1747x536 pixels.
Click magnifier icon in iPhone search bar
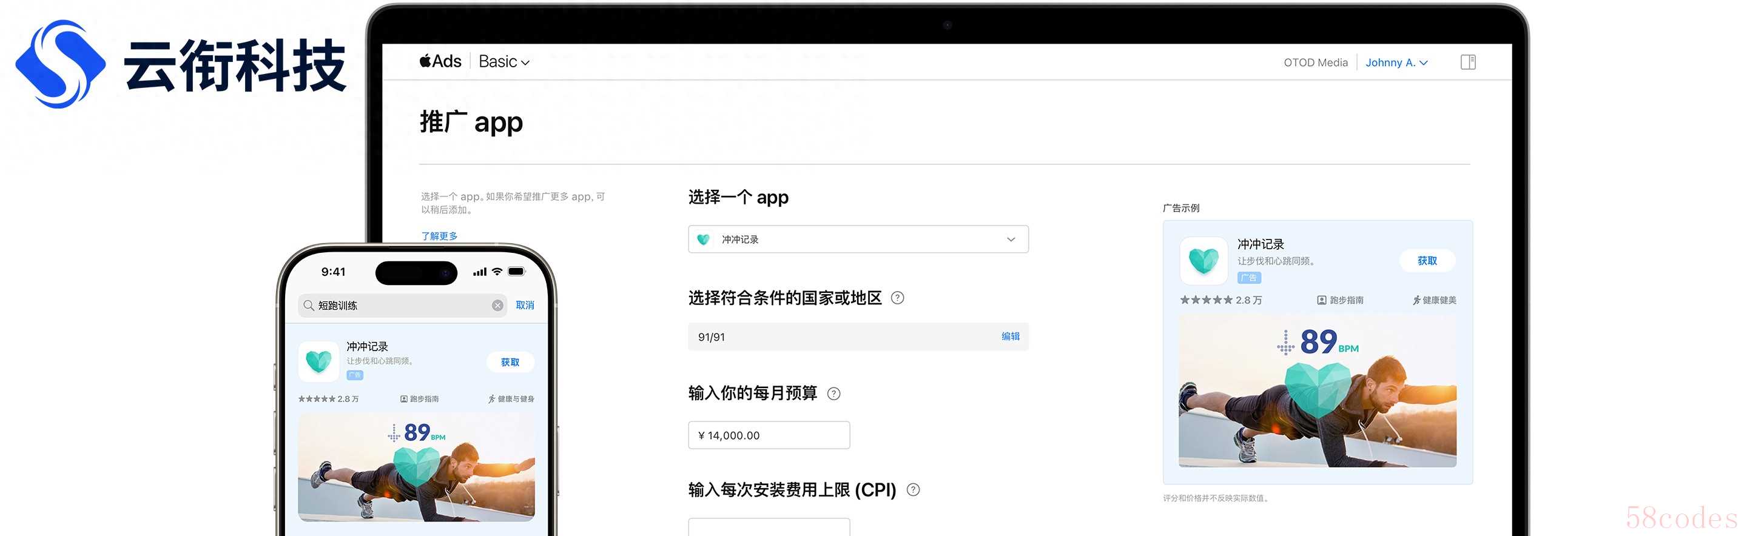click(309, 306)
